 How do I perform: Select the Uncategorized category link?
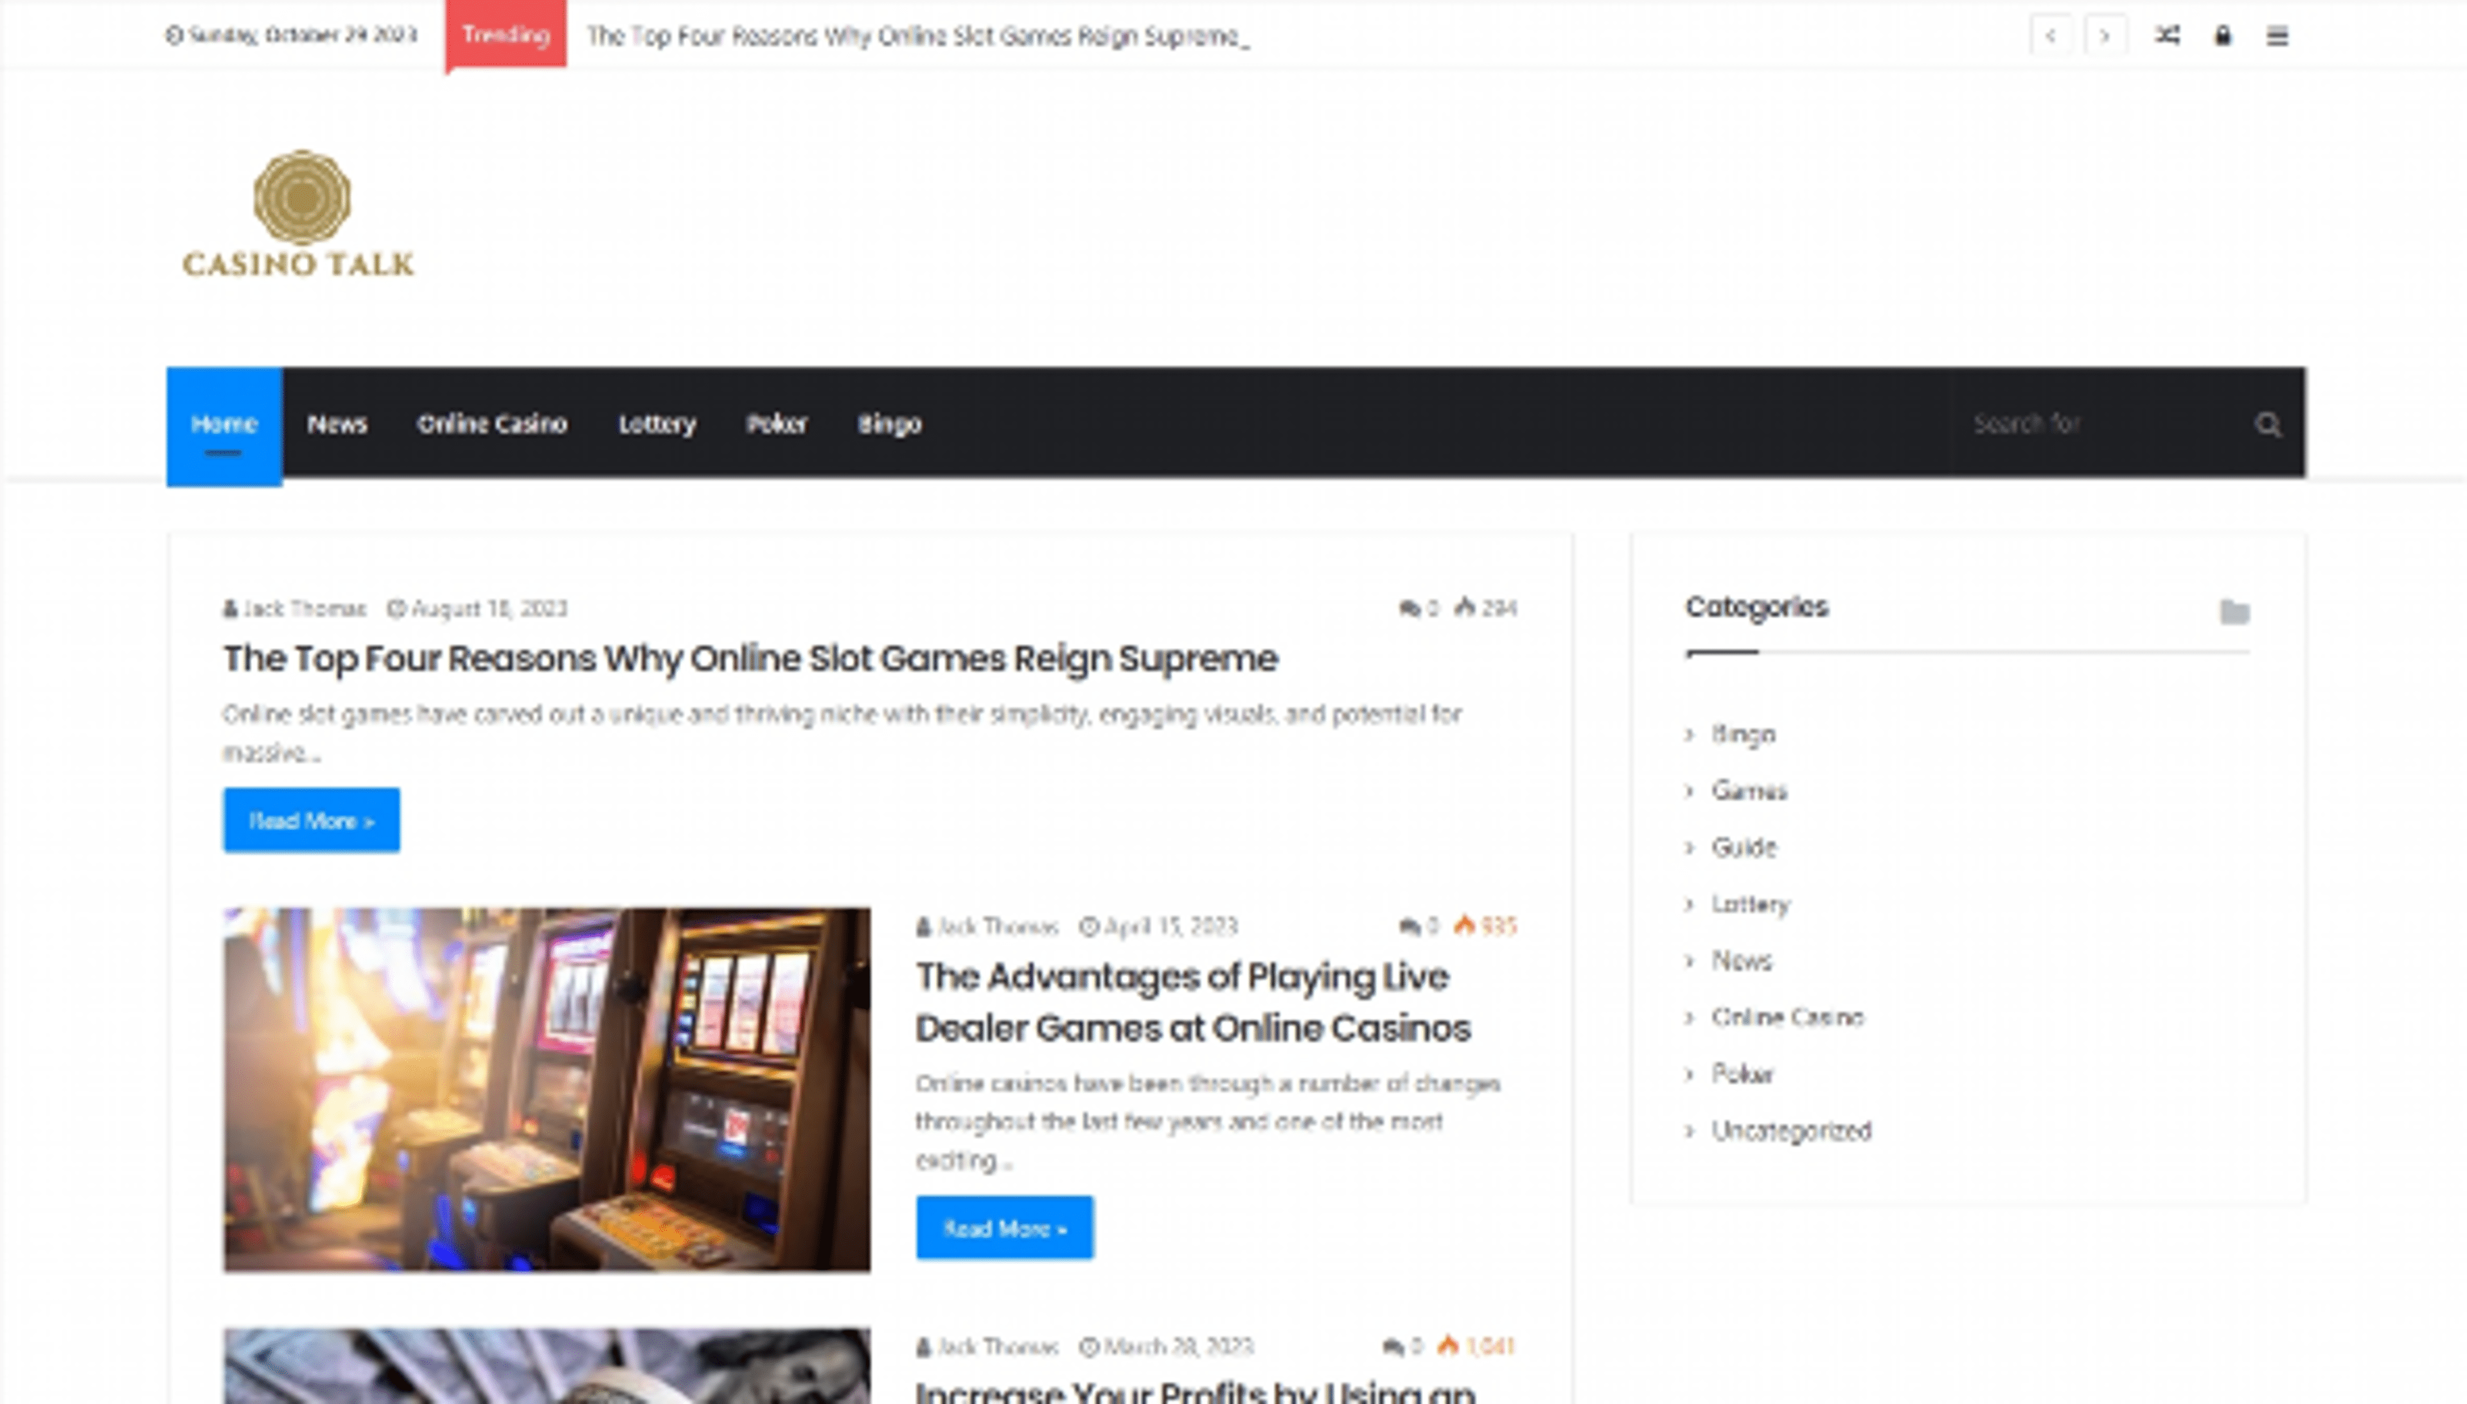(1791, 1131)
